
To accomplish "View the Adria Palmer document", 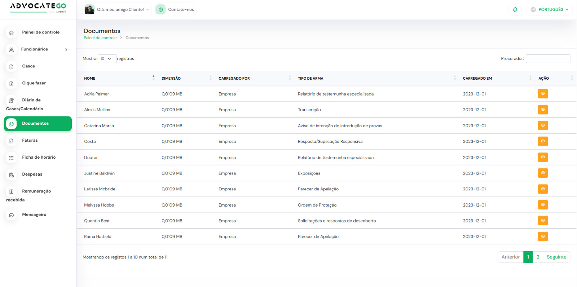I will tap(543, 94).
